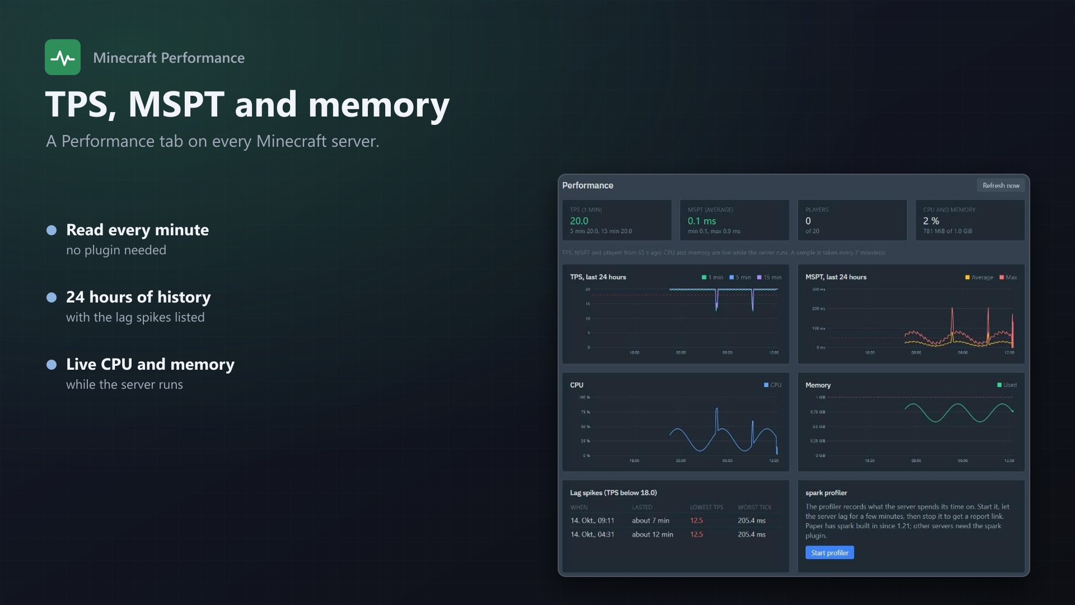This screenshot has height=605, width=1075.
Task: Select the MSPT (AVERAGE) stat card
Action: point(735,220)
